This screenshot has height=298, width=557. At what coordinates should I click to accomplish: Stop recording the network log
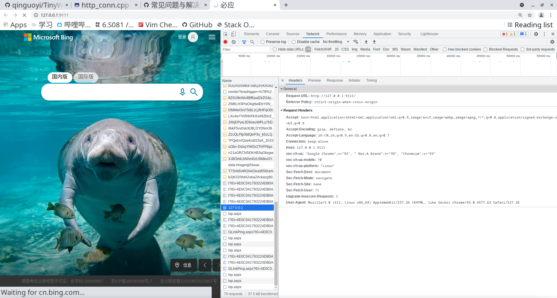coord(225,42)
